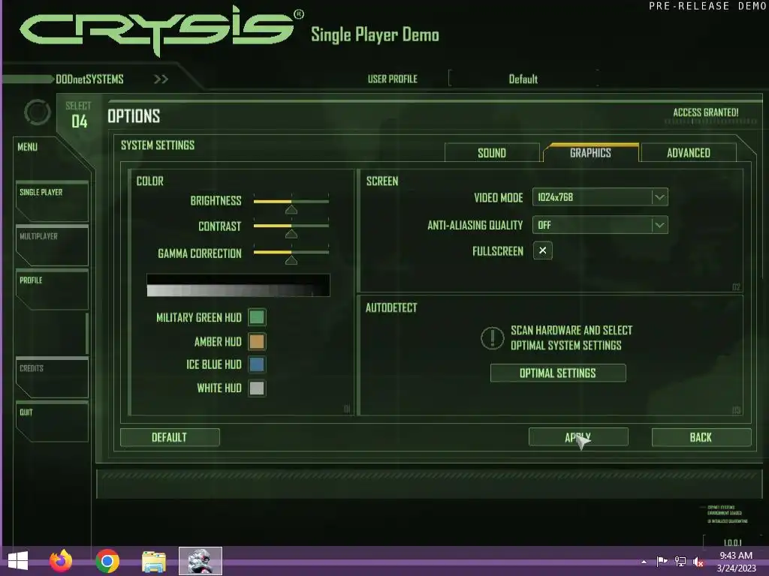Click the muted volume tray icon
The height and width of the screenshot is (576, 769).
tap(698, 561)
